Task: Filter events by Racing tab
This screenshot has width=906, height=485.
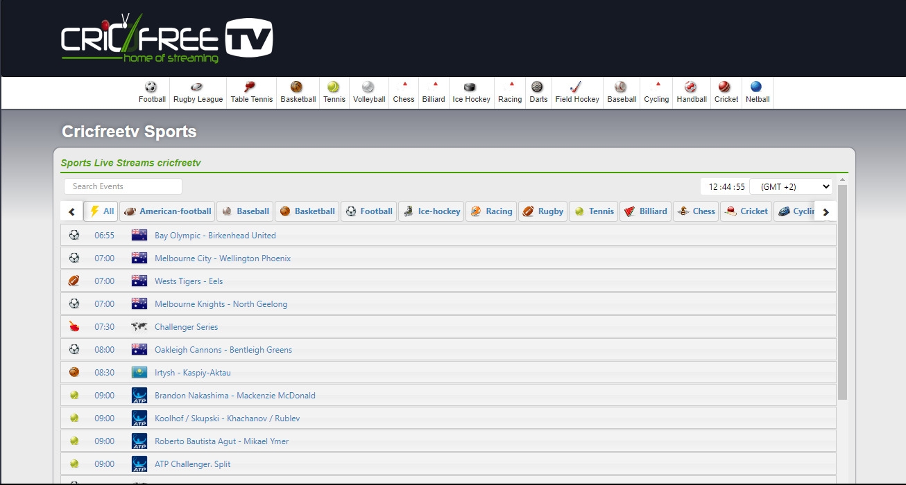Action: coord(490,211)
